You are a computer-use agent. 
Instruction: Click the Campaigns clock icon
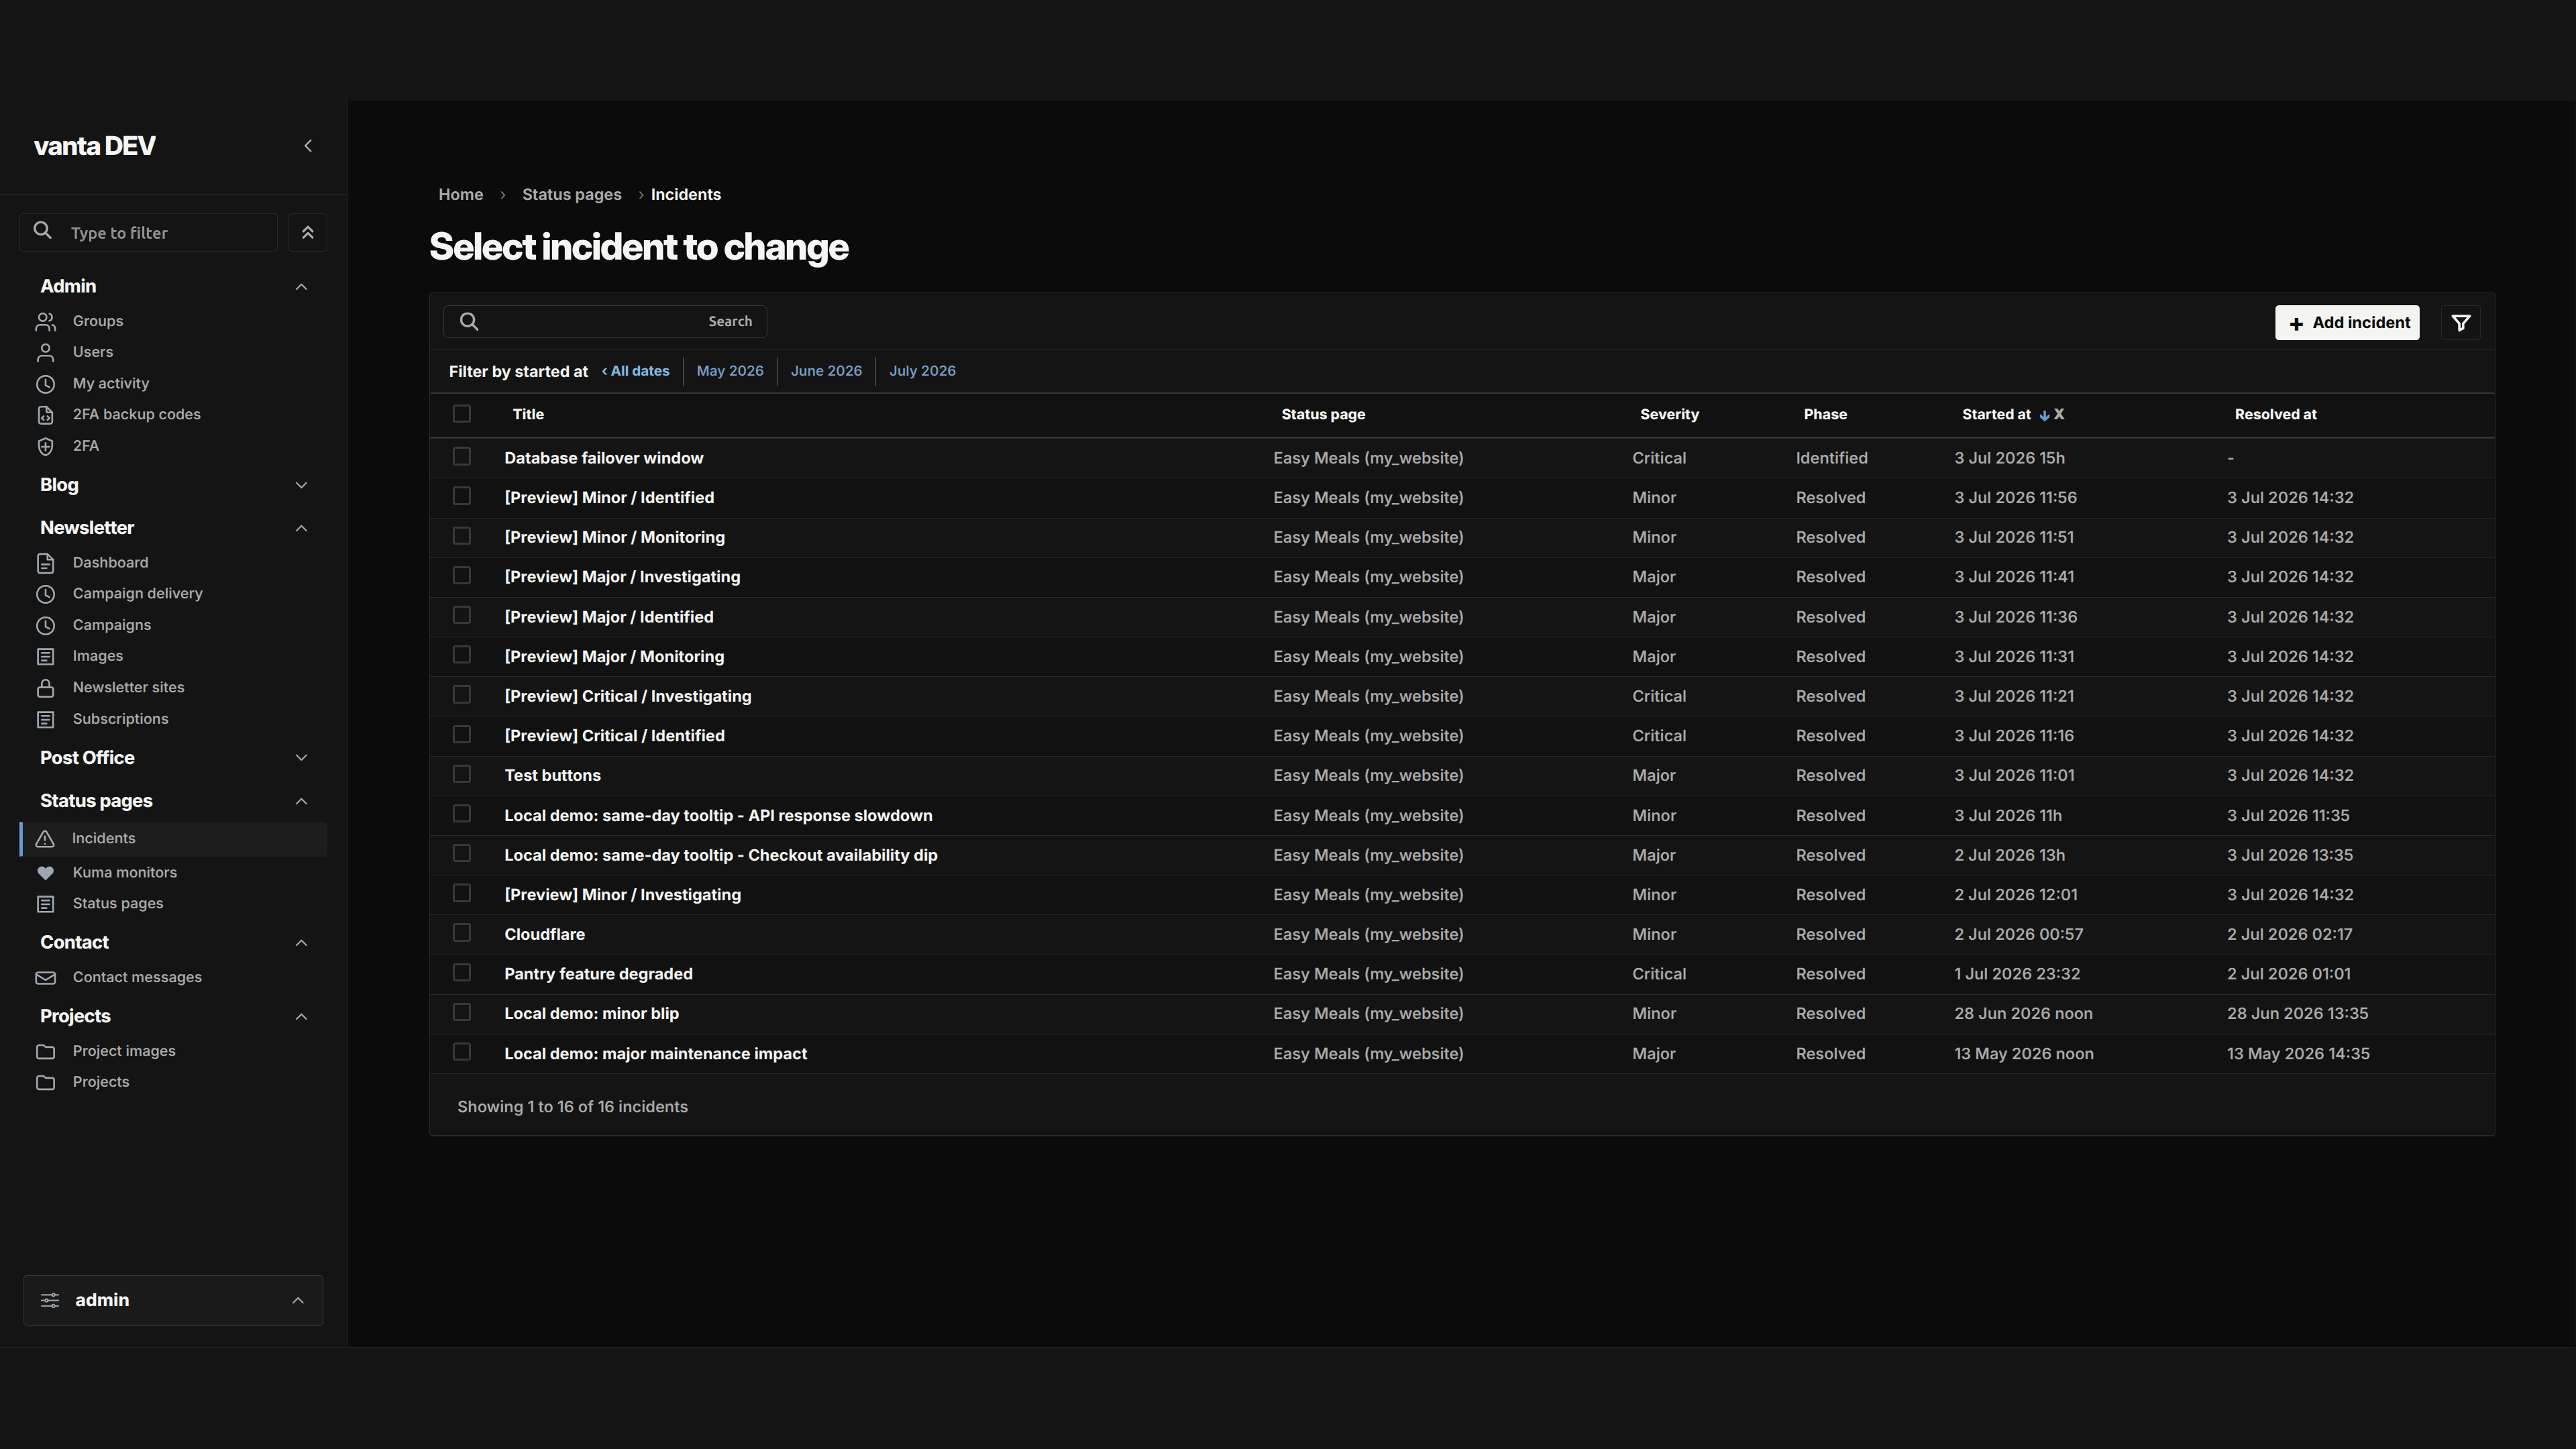point(46,625)
